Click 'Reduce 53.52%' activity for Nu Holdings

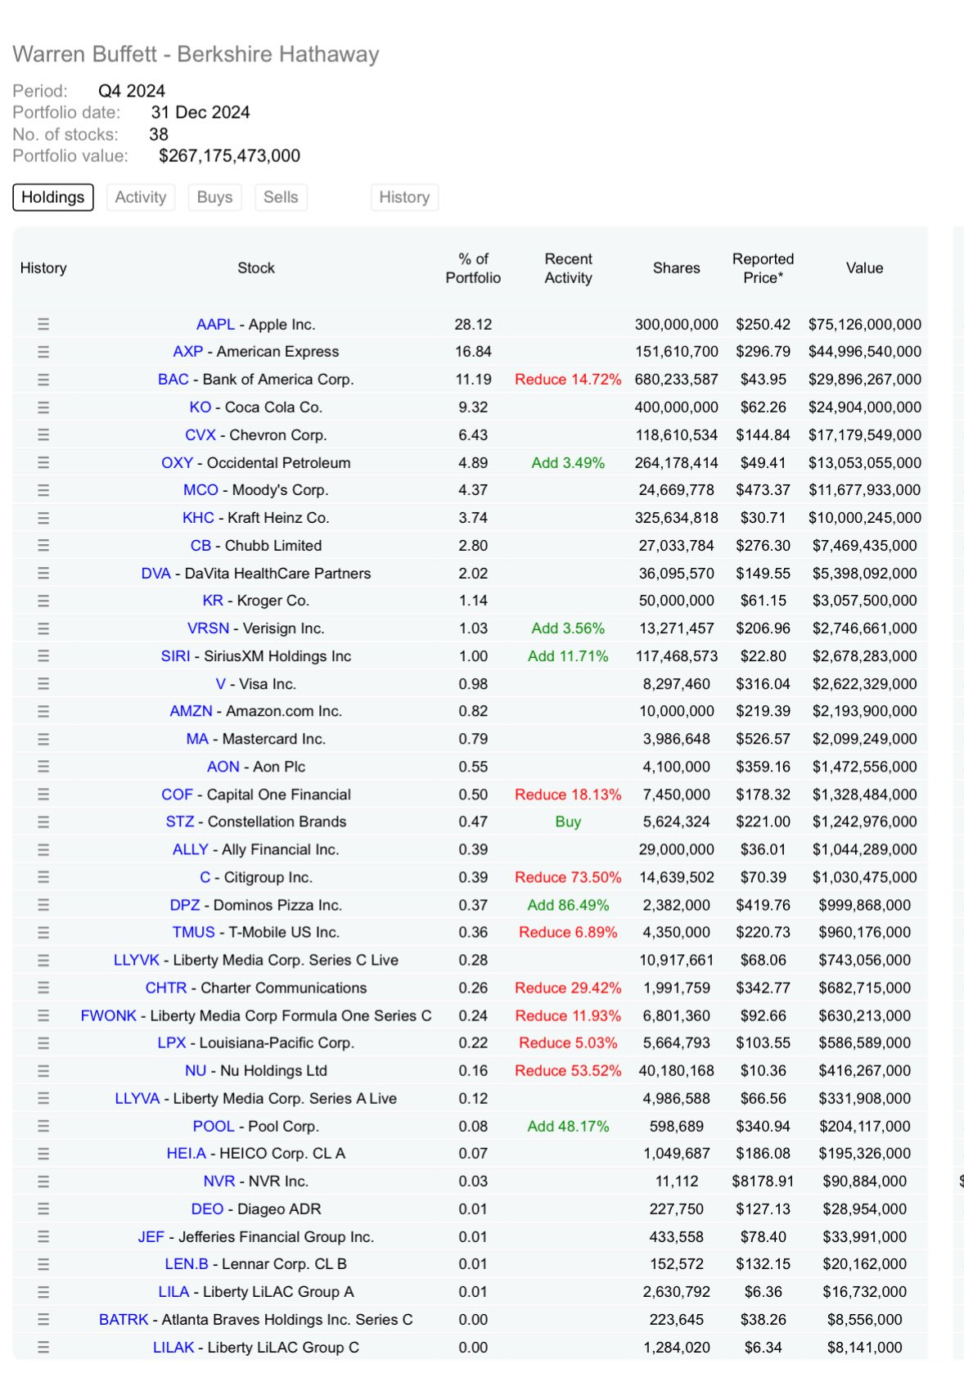(568, 1070)
